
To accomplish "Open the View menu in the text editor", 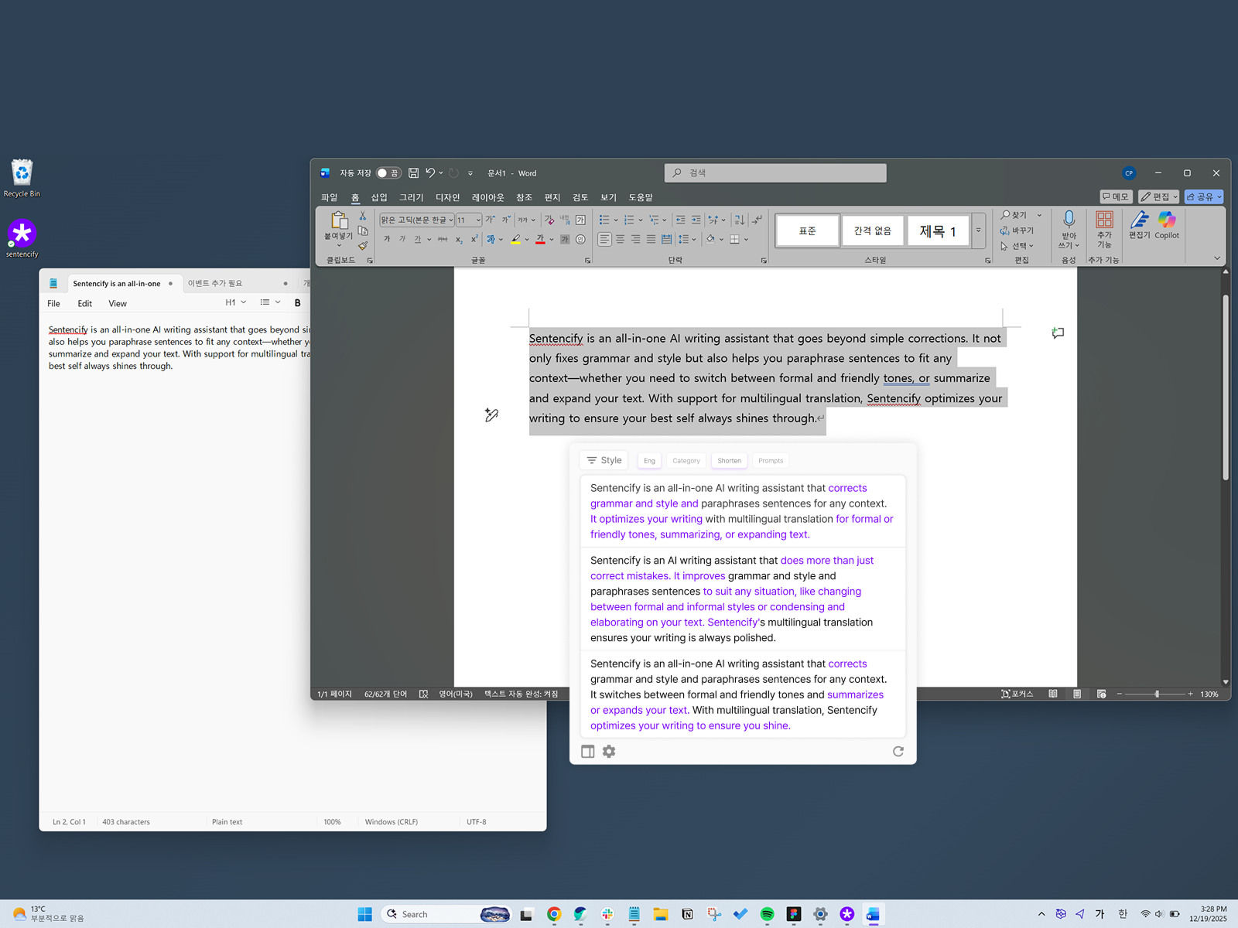I will (117, 303).
